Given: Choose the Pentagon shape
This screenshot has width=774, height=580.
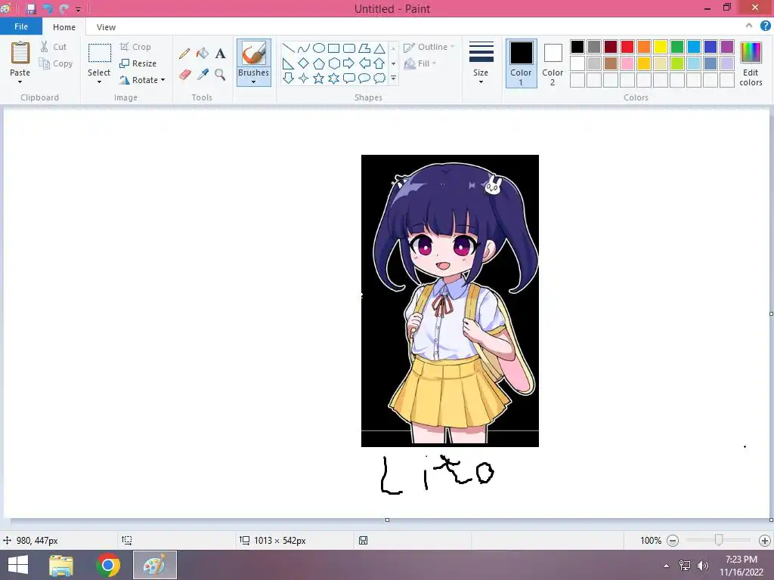Looking at the screenshot, I should pos(319,63).
